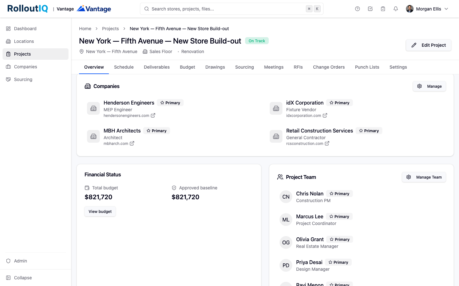
Task: Open rcsconstruction.com external link icon
Action: coord(327,143)
